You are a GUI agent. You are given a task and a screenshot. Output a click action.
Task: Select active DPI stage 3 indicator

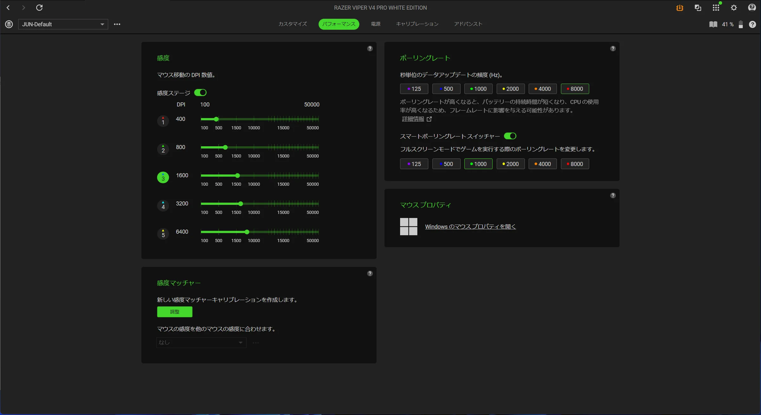[x=163, y=177]
